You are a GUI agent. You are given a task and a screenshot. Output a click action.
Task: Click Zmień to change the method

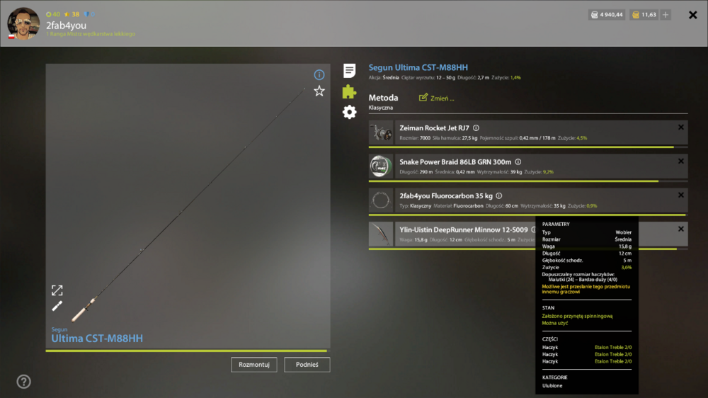pyautogui.click(x=436, y=98)
